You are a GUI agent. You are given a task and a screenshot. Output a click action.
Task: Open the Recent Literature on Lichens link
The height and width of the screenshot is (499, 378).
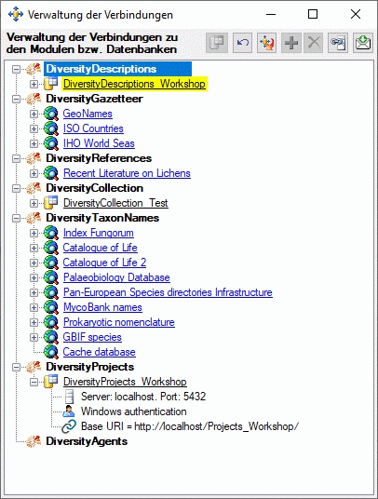(127, 173)
